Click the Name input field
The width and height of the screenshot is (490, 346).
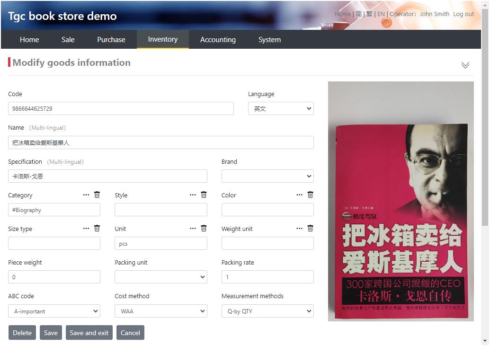[x=161, y=142]
